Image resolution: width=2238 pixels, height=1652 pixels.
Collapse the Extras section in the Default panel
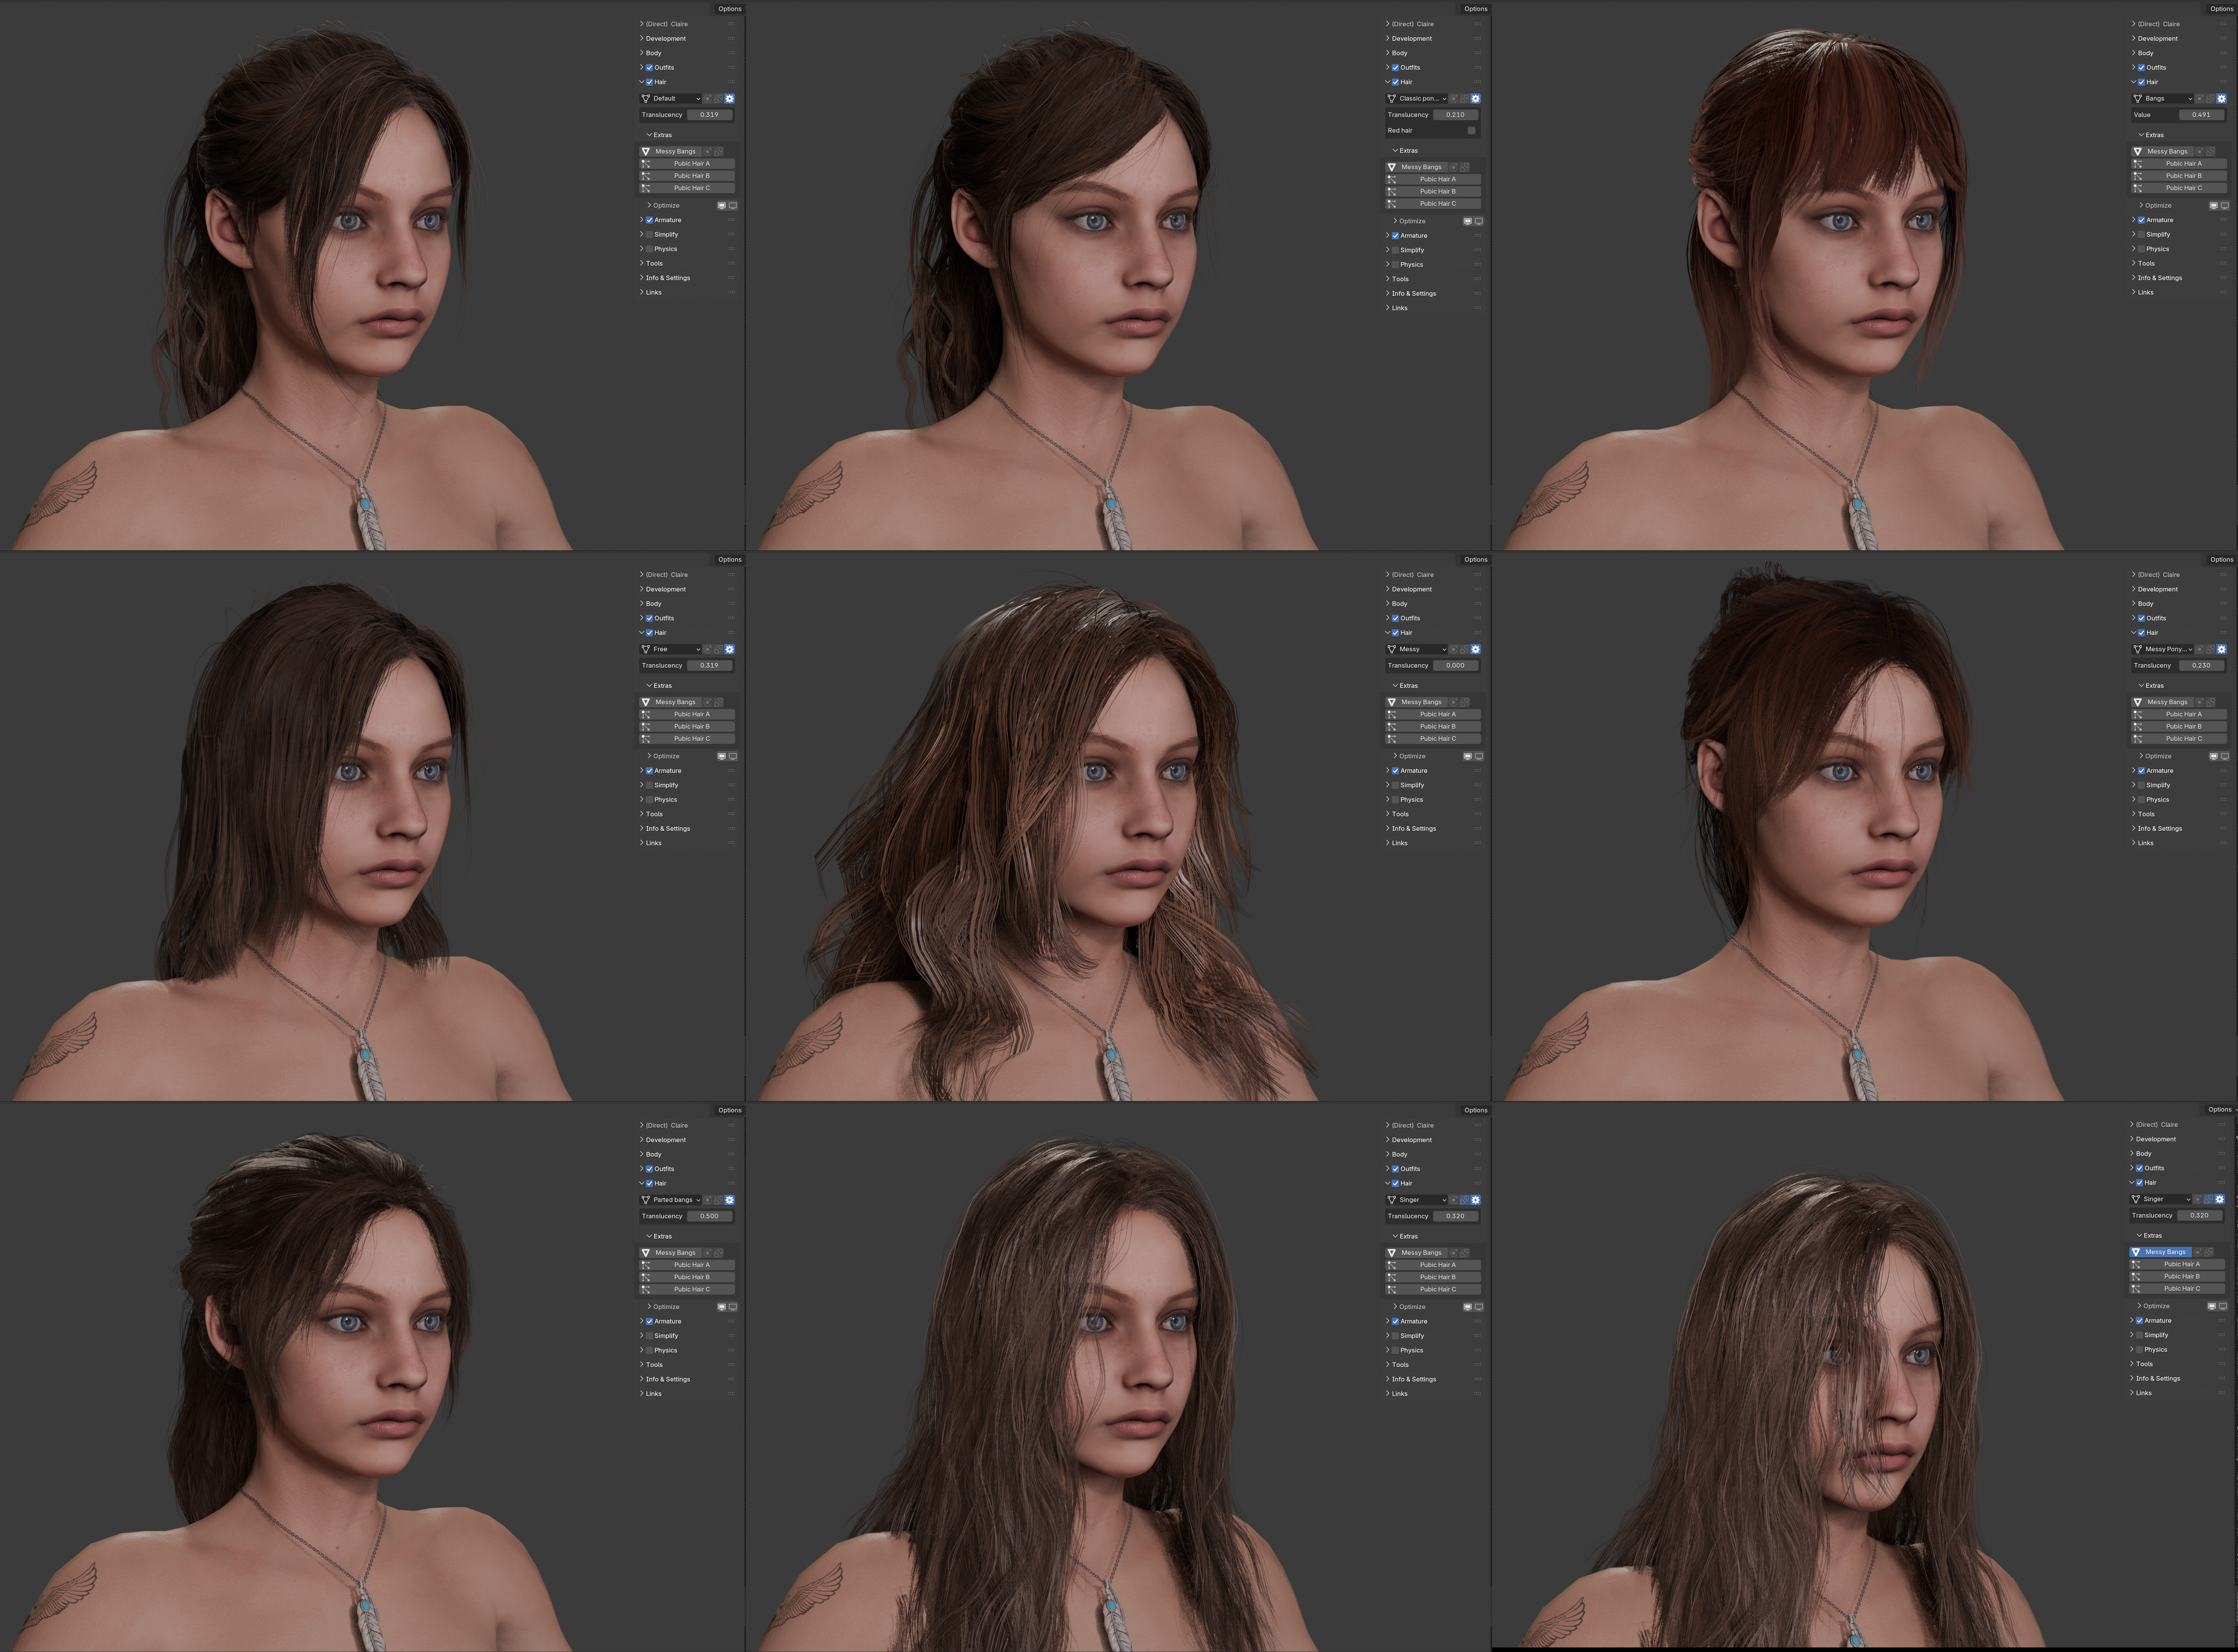click(x=660, y=135)
